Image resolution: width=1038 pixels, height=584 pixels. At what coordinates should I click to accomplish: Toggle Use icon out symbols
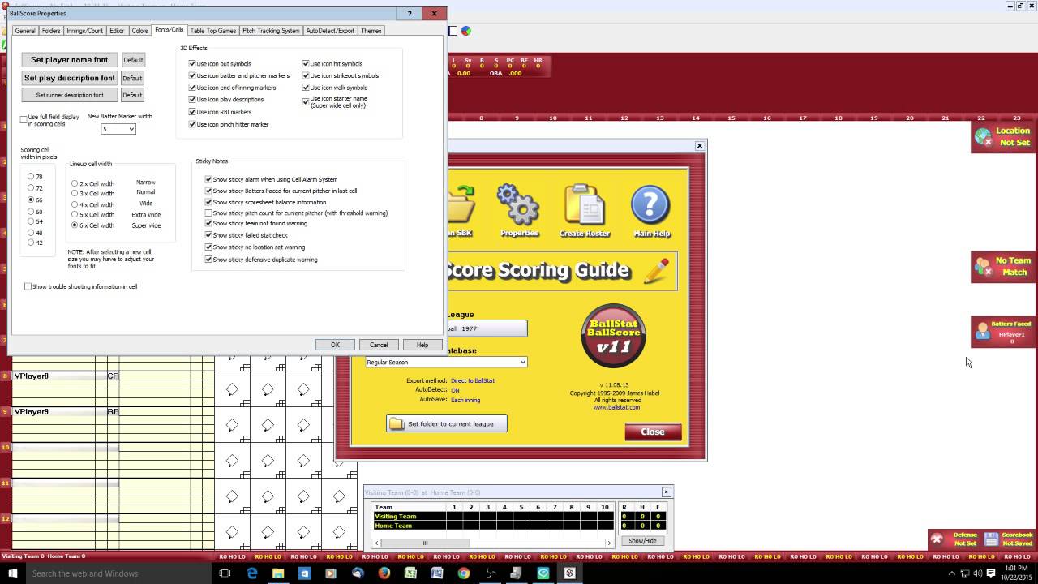tap(220, 63)
